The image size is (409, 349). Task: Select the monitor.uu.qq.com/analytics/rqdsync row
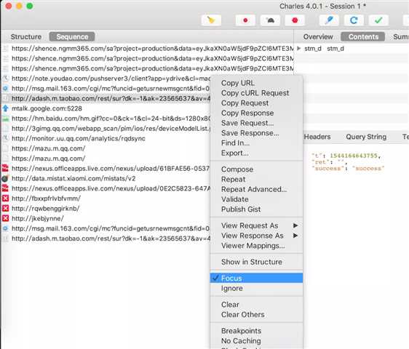coord(106,138)
